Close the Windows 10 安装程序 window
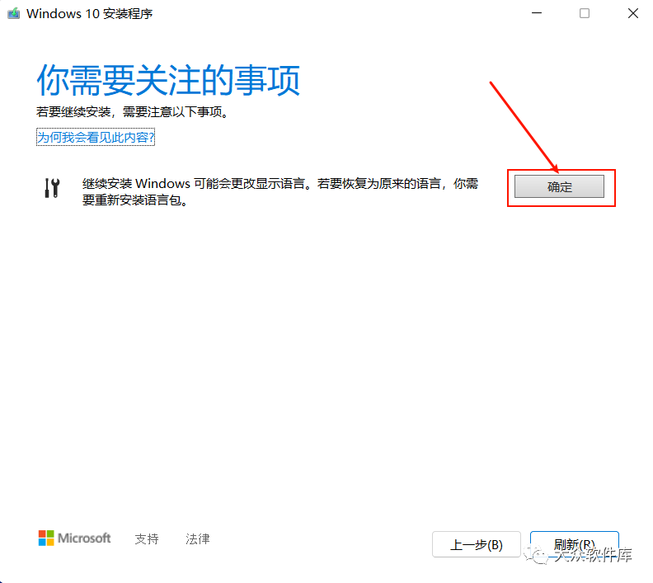 633,13
